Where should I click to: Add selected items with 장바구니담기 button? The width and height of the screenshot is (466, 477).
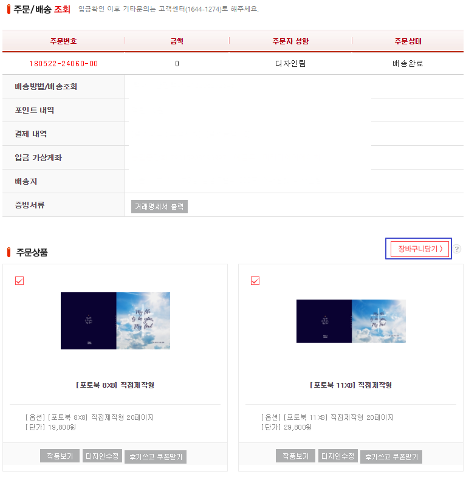pyautogui.click(x=419, y=249)
